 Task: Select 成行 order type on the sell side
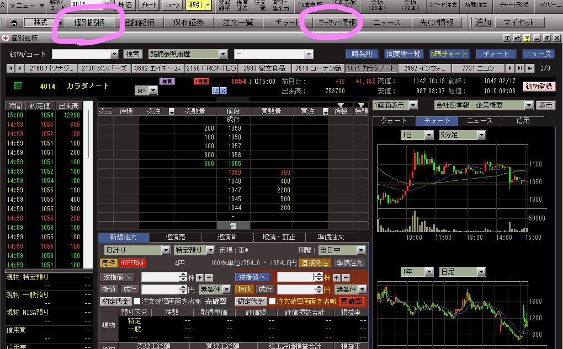click(x=130, y=289)
